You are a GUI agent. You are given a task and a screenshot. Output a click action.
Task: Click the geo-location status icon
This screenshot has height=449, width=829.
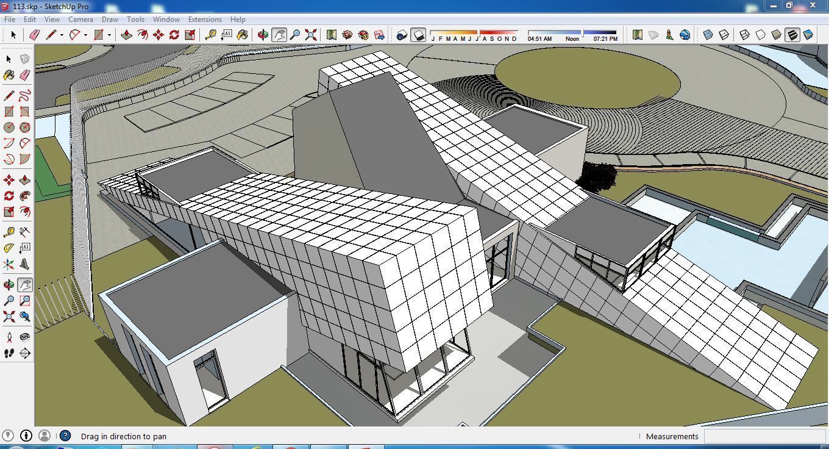(8, 436)
